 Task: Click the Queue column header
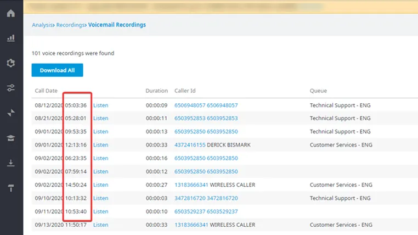click(318, 91)
